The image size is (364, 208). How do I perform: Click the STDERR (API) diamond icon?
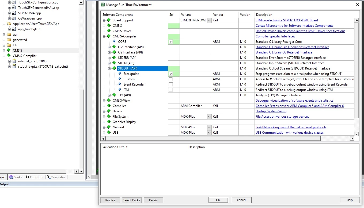pyautogui.click(x=114, y=57)
